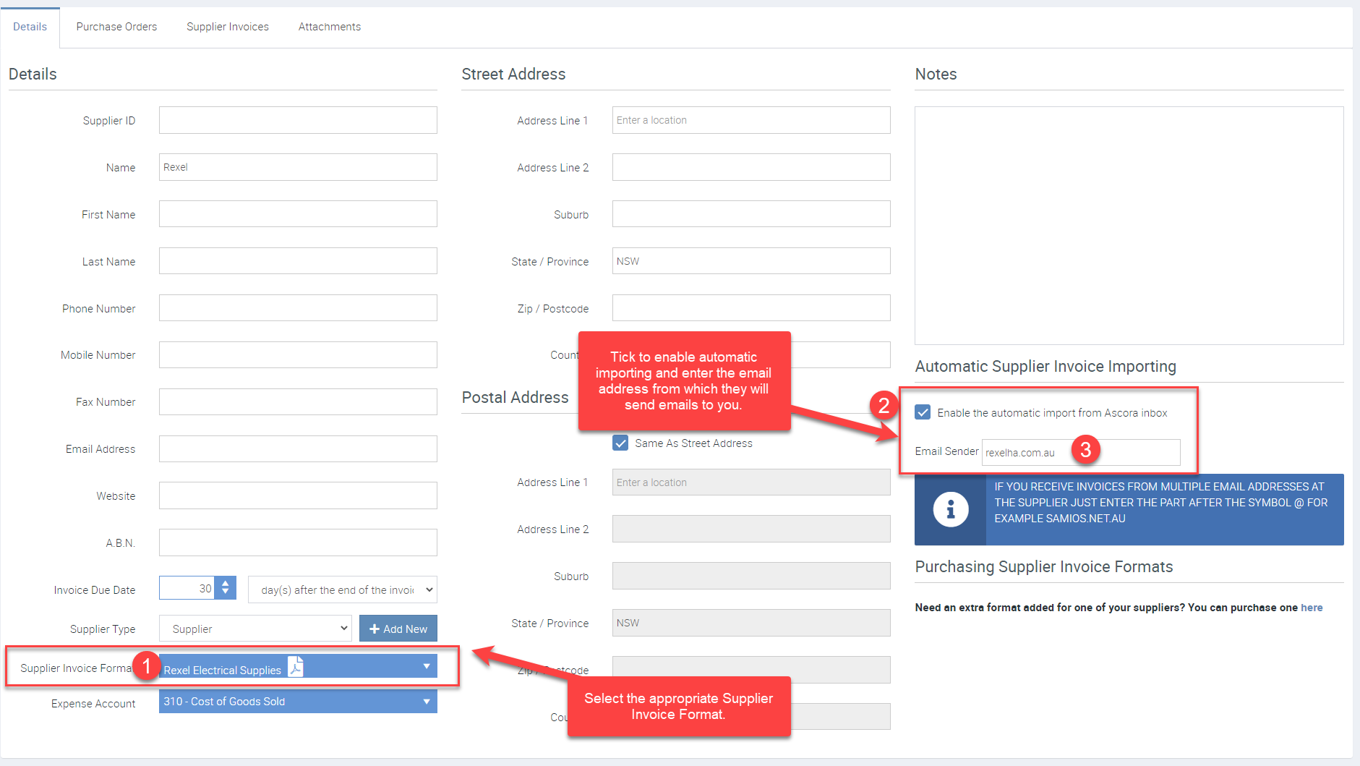Screen dimensions: 1360x766
Task: Open the invoice due date terms dropdown
Action: click(x=342, y=590)
